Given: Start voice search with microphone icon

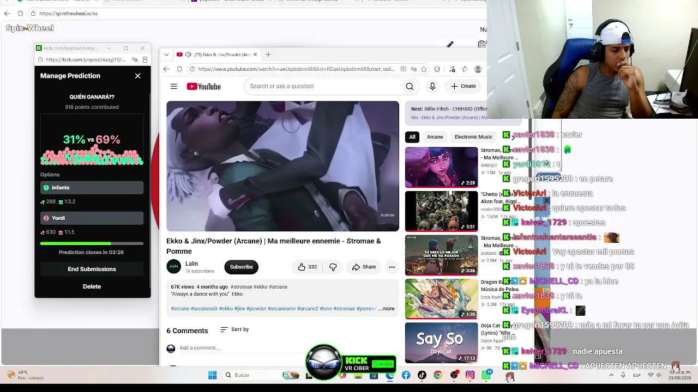Looking at the screenshot, I should 432,86.
